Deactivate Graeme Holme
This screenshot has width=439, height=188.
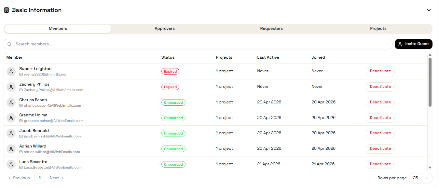(x=380, y=118)
